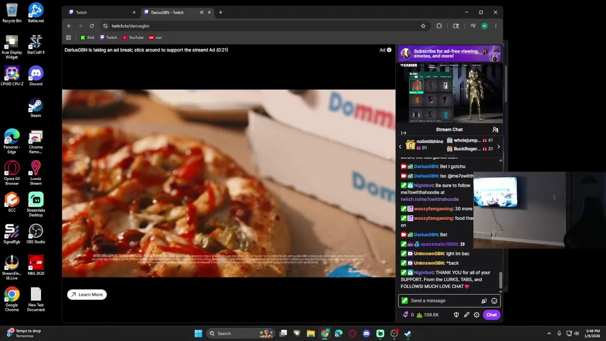Screen dimensions: 606x341
Task: Open the emote picker in chat
Action: [x=494, y=301]
